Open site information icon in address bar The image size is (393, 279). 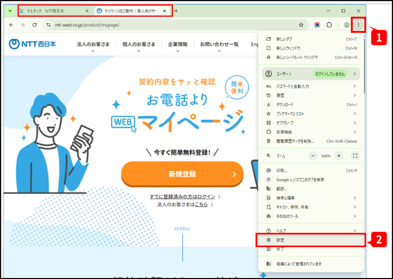point(49,25)
